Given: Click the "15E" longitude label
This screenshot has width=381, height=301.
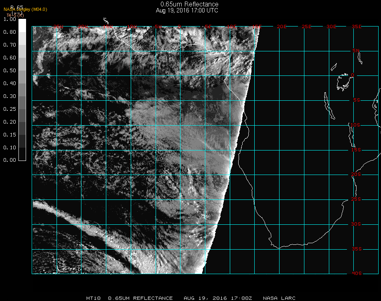Looking at the screenshot, I should point(257,26).
